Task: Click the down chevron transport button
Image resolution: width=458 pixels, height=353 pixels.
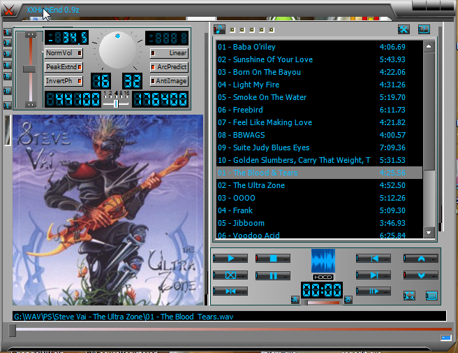Action: pos(421,275)
